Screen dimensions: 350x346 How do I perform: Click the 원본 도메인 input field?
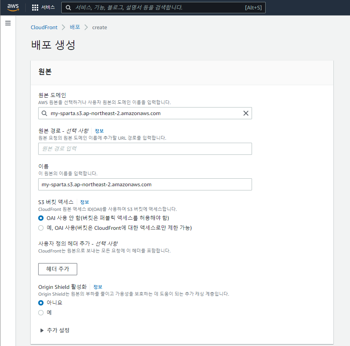pyautogui.click(x=145, y=113)
